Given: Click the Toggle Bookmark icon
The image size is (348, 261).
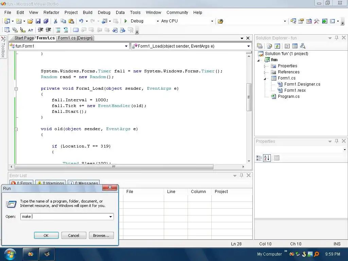Looking at the screenshot, I should point(76,30).
